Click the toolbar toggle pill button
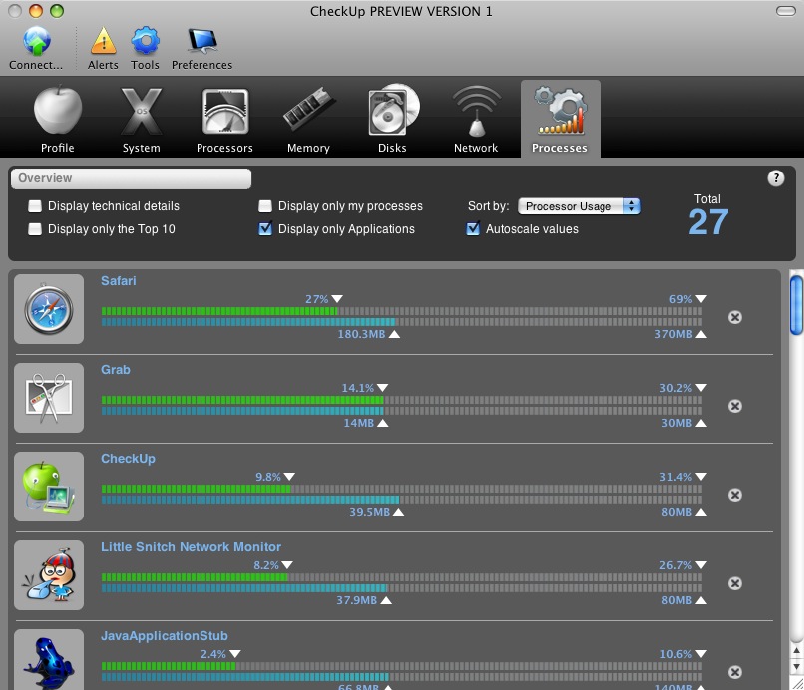The width and height of the screenshot is (804, 690). [785, 11]
